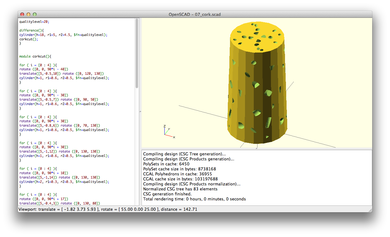Viewport: 390px width, 237px height.
Task: Click the green zoom window button
Action: [x=35, y=14]
